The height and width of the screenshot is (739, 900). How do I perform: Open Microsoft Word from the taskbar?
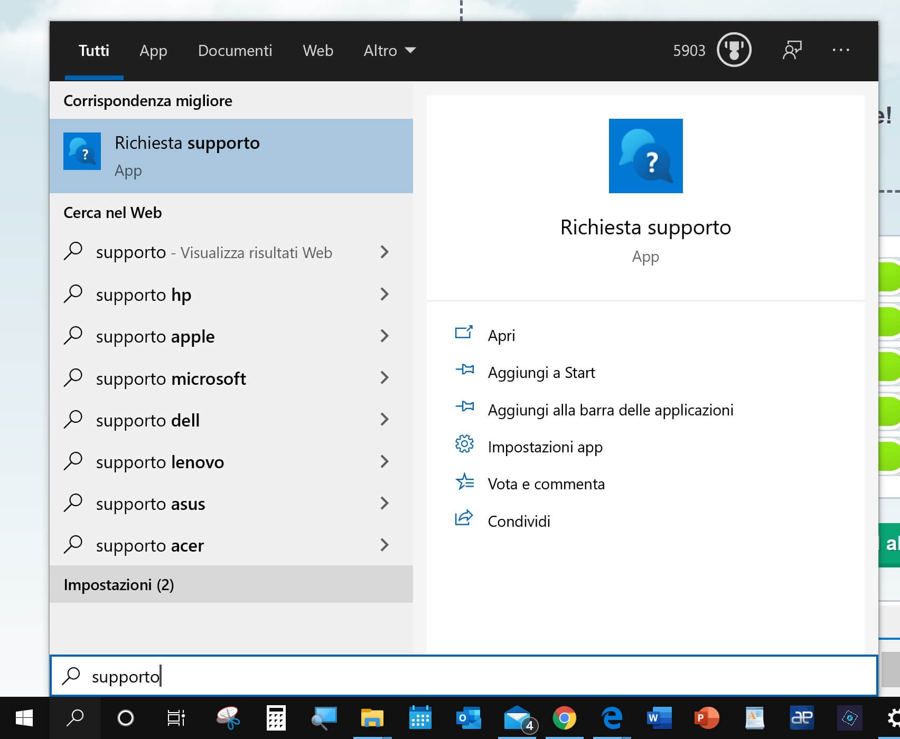point(659,718)
